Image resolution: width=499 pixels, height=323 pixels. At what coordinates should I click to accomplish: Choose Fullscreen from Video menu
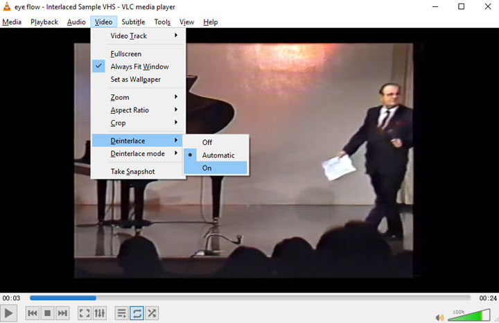(x=138, y=54)
